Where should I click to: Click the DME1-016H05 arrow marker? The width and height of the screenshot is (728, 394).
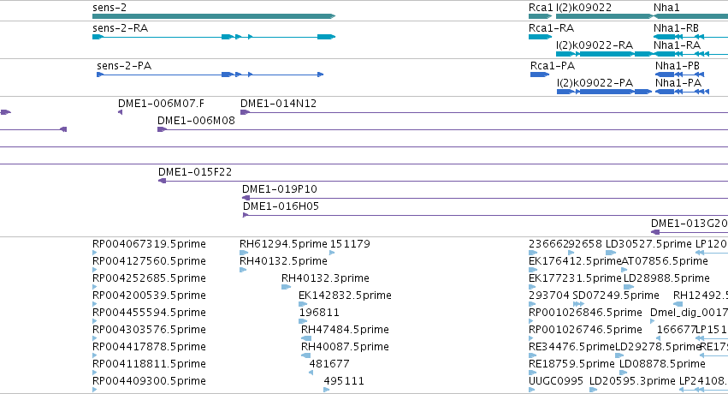(x=246, y=215)
